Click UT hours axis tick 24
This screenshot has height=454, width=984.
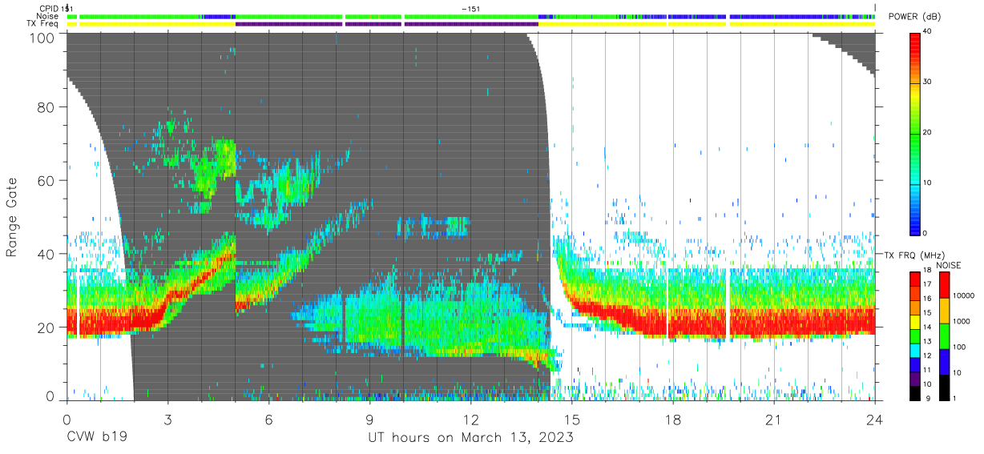point(875,419)
